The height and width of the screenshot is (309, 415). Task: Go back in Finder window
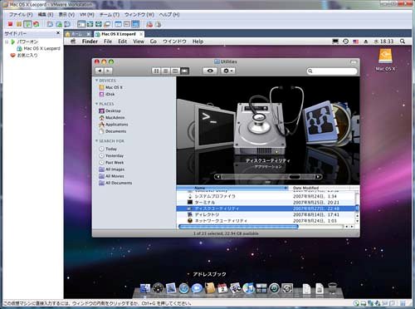[x=100, y=71]
